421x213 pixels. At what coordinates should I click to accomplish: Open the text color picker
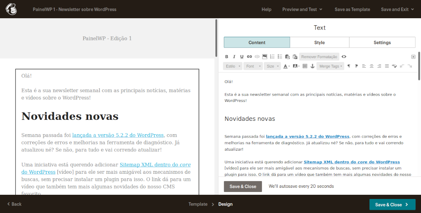[x=287, y=66]
